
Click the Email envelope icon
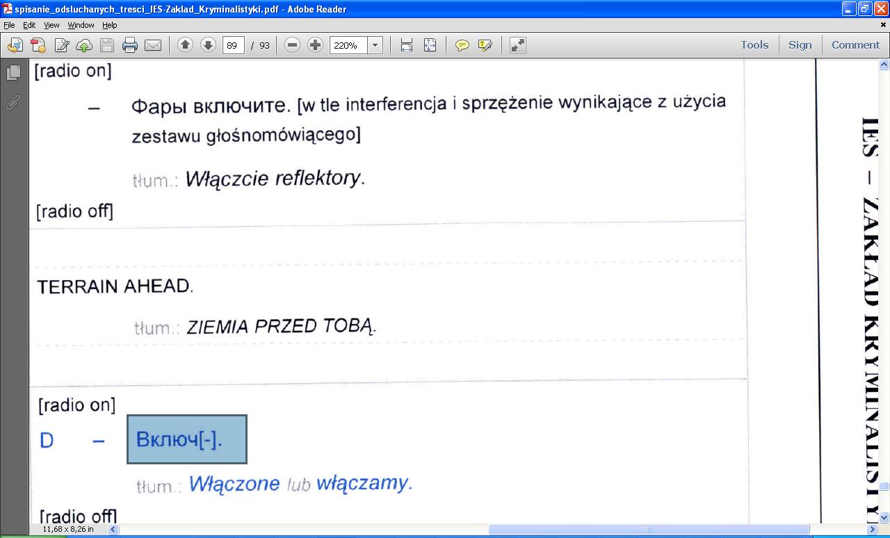coord(153,45)
